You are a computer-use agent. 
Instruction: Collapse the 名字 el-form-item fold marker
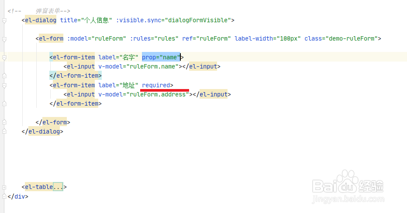click(4, 58)
